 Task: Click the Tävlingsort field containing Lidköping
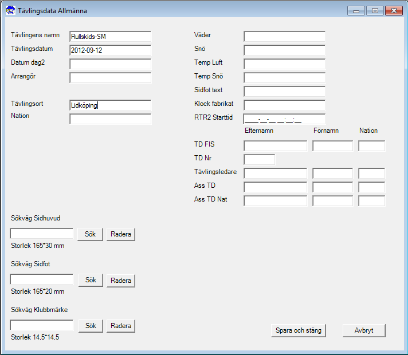[111, 105]
